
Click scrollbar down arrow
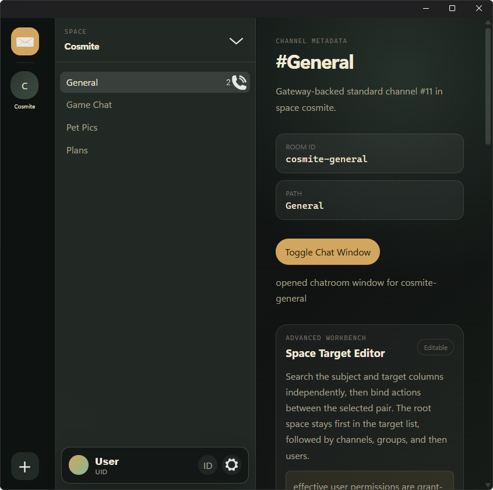click(x=488, y=485)
